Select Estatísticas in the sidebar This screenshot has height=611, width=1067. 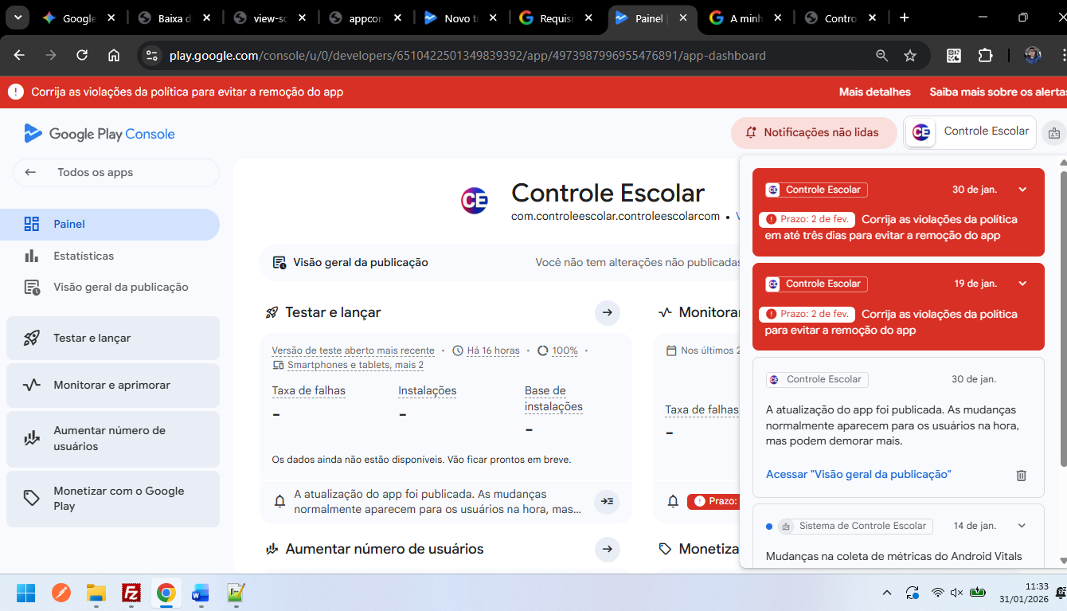84,256
